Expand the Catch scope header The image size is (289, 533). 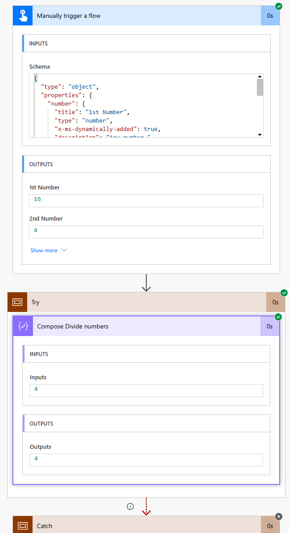point(134,526)
